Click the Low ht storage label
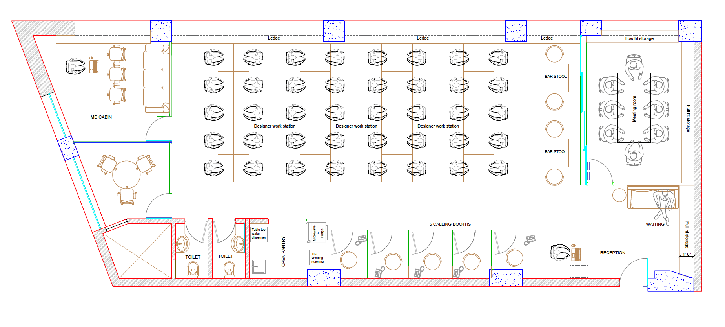This screenshot has width=725, height=327. pos(639,38)
